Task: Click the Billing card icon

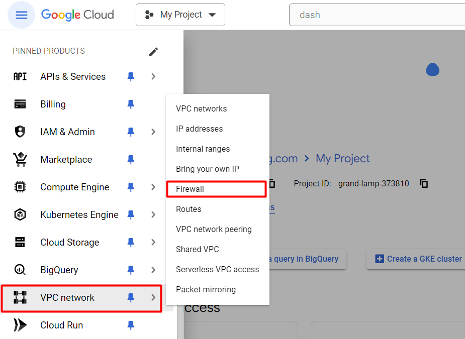Action: click(20, 104)
